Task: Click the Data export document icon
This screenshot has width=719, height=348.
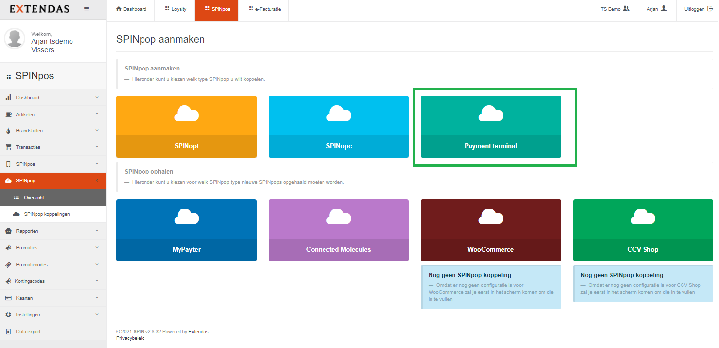Action: pyautogui.click(x=8, y=331)
